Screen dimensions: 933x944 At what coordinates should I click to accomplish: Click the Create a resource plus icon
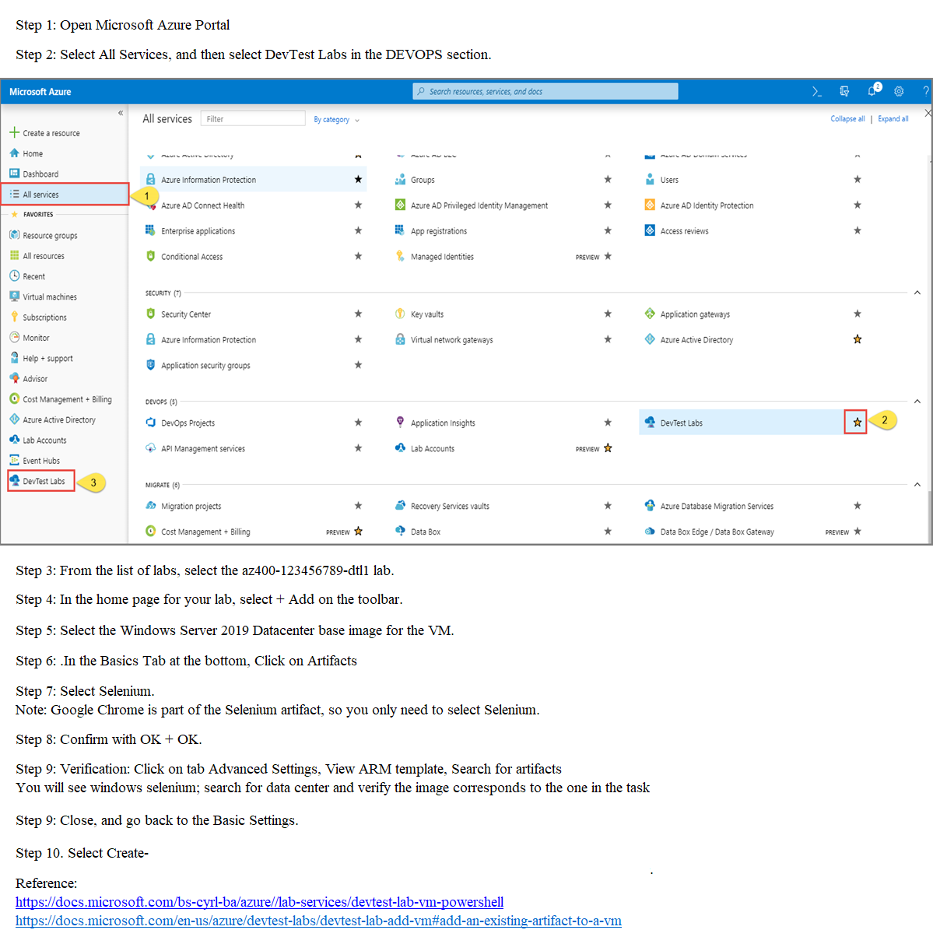pyautogui.click(x=14, y=133)
